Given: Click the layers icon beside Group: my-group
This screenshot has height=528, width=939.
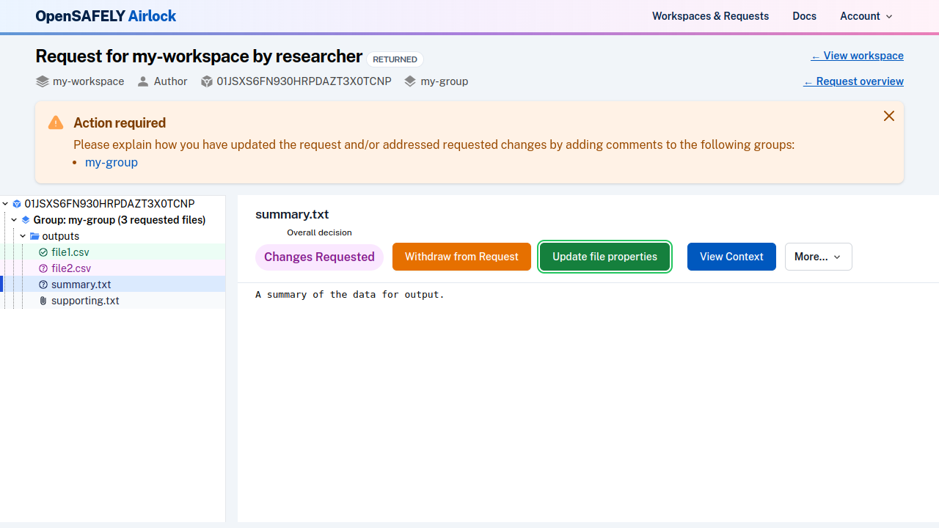Looking at the screenshot, I should pyautogui.click(x=26, y=220).
